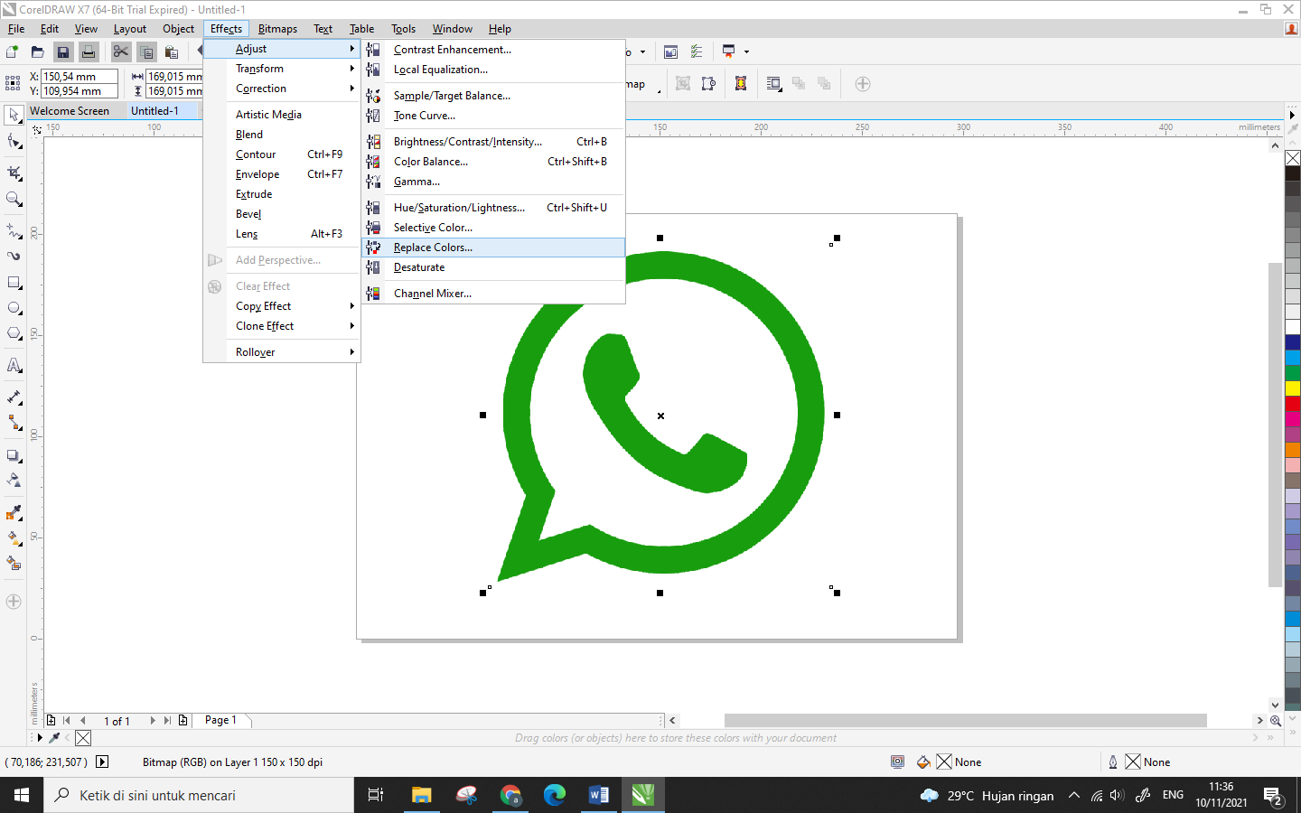
Task: Click the Wrap Text icon
Action: [774, 84]
